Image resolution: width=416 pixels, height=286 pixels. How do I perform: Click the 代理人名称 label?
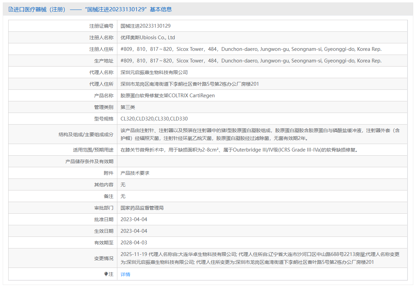101,72
